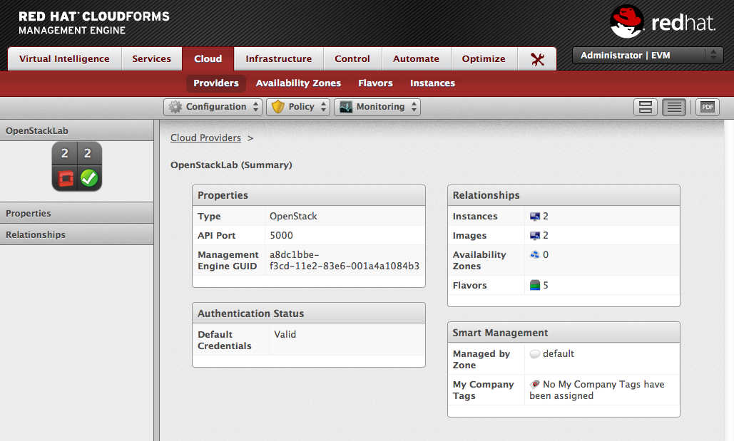
Task: Click the Availability Zones icon in Relationships
Action: [535, 255]
